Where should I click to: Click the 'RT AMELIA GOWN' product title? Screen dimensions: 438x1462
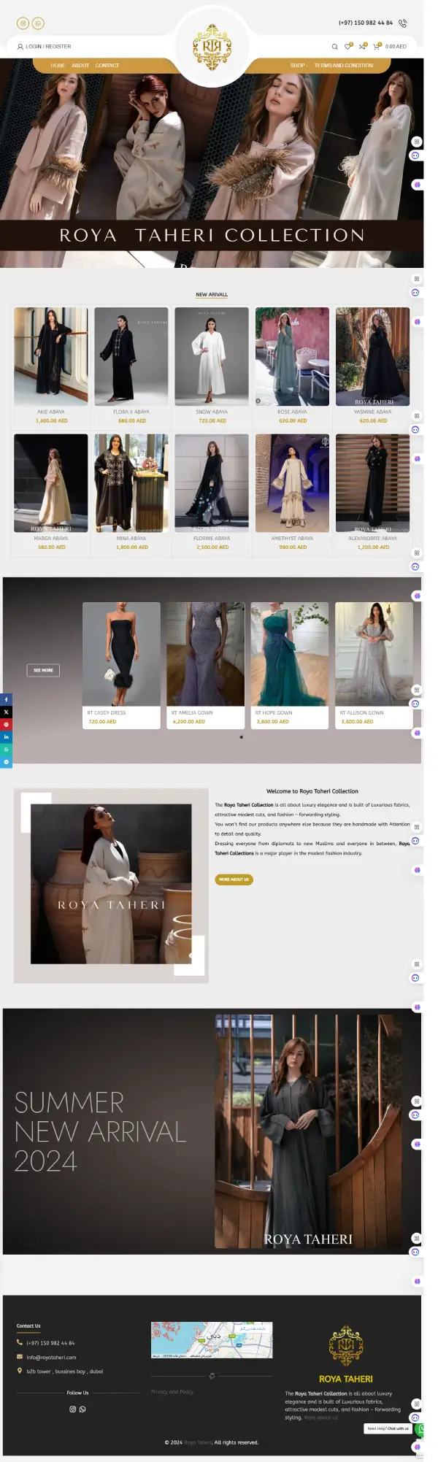click(x=192, y=713)
